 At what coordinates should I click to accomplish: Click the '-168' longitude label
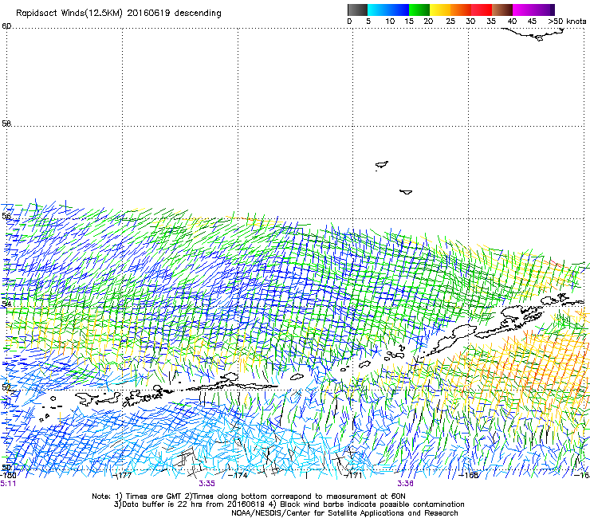click(x=469, y=475)
